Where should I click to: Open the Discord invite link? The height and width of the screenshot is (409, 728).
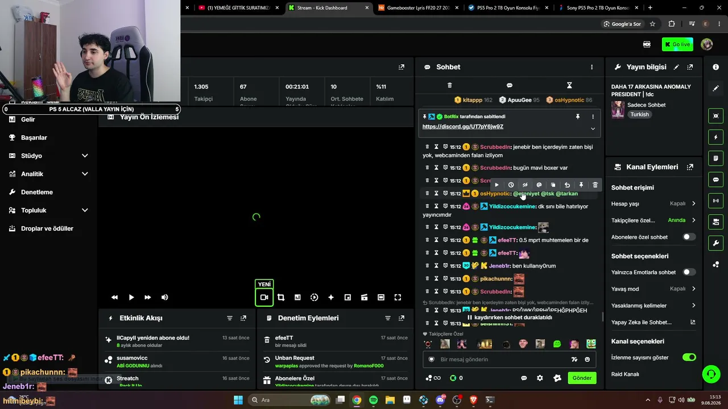click(x=463, y=127)
